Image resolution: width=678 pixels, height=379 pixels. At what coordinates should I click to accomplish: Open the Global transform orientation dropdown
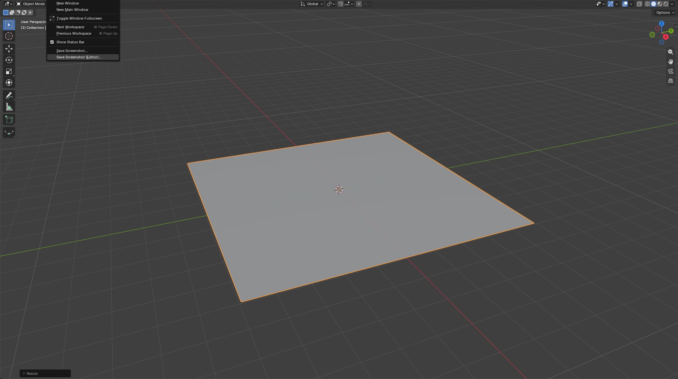tap(311, 4)
